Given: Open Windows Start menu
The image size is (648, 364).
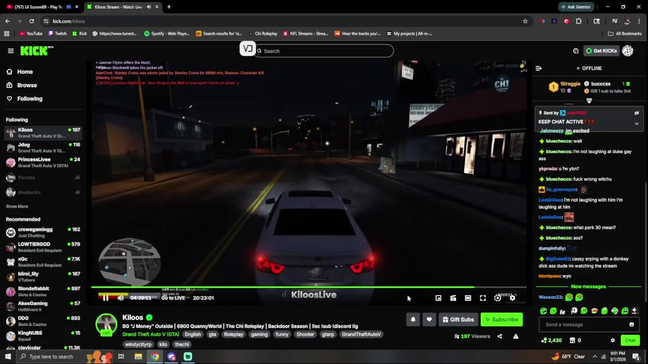Looking at the screenshot, I should click(8, 356).
